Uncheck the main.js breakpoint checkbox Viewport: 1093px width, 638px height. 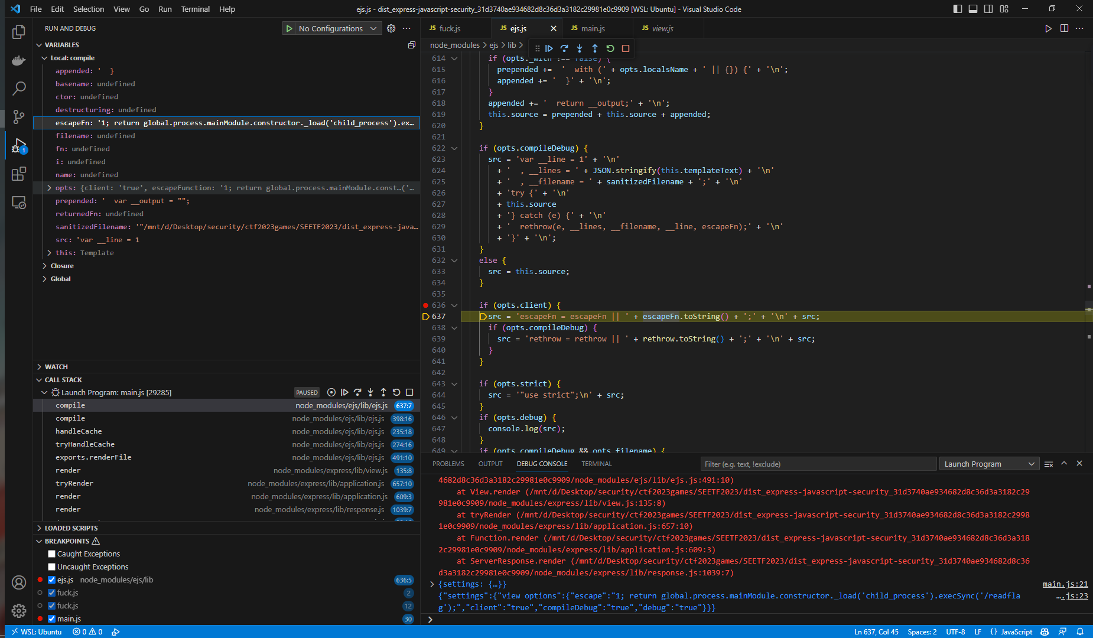(52, 619)
